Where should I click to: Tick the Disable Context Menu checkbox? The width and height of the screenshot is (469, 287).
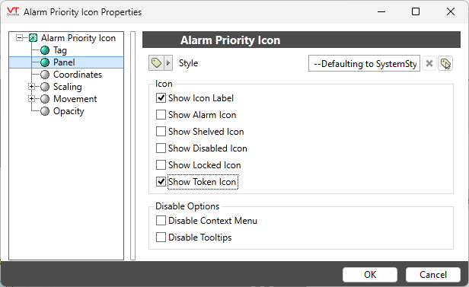(161, 220)
